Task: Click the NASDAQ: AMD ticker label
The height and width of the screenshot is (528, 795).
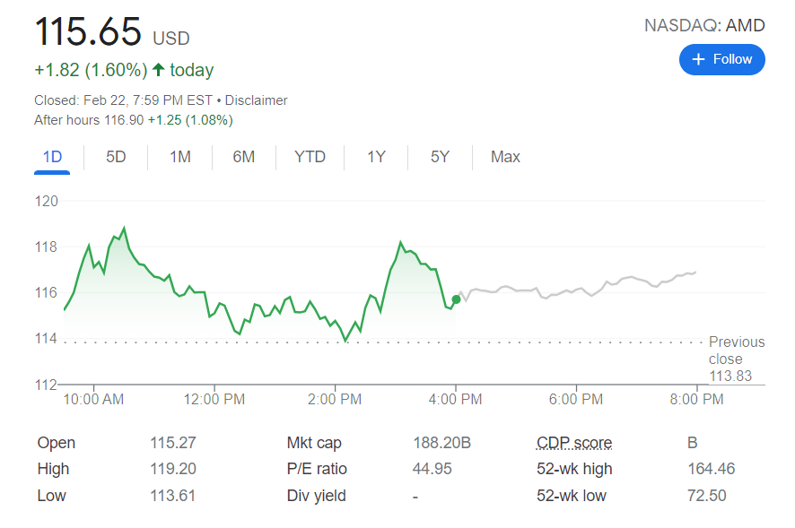Action: pyautogui.click(x=704, y=25)
